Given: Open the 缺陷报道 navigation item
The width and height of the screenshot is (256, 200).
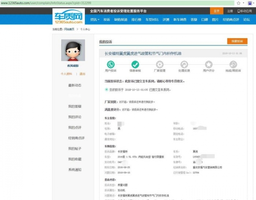Looking at the screenshot, I should coord(121,20).
